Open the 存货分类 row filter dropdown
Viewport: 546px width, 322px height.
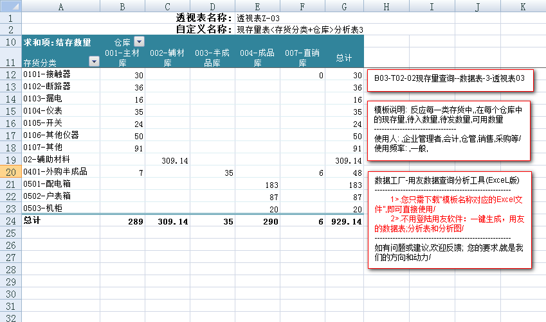tap(95, 62)
